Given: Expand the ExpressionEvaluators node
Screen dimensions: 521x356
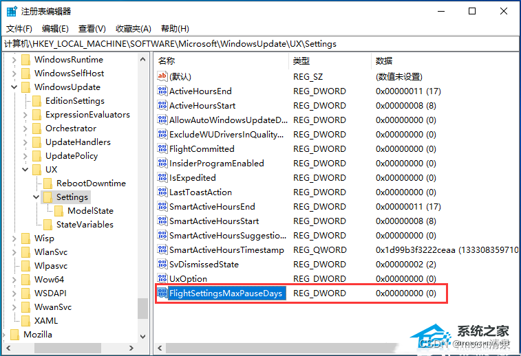Looking at the screenshot, I should click(25, 115).
